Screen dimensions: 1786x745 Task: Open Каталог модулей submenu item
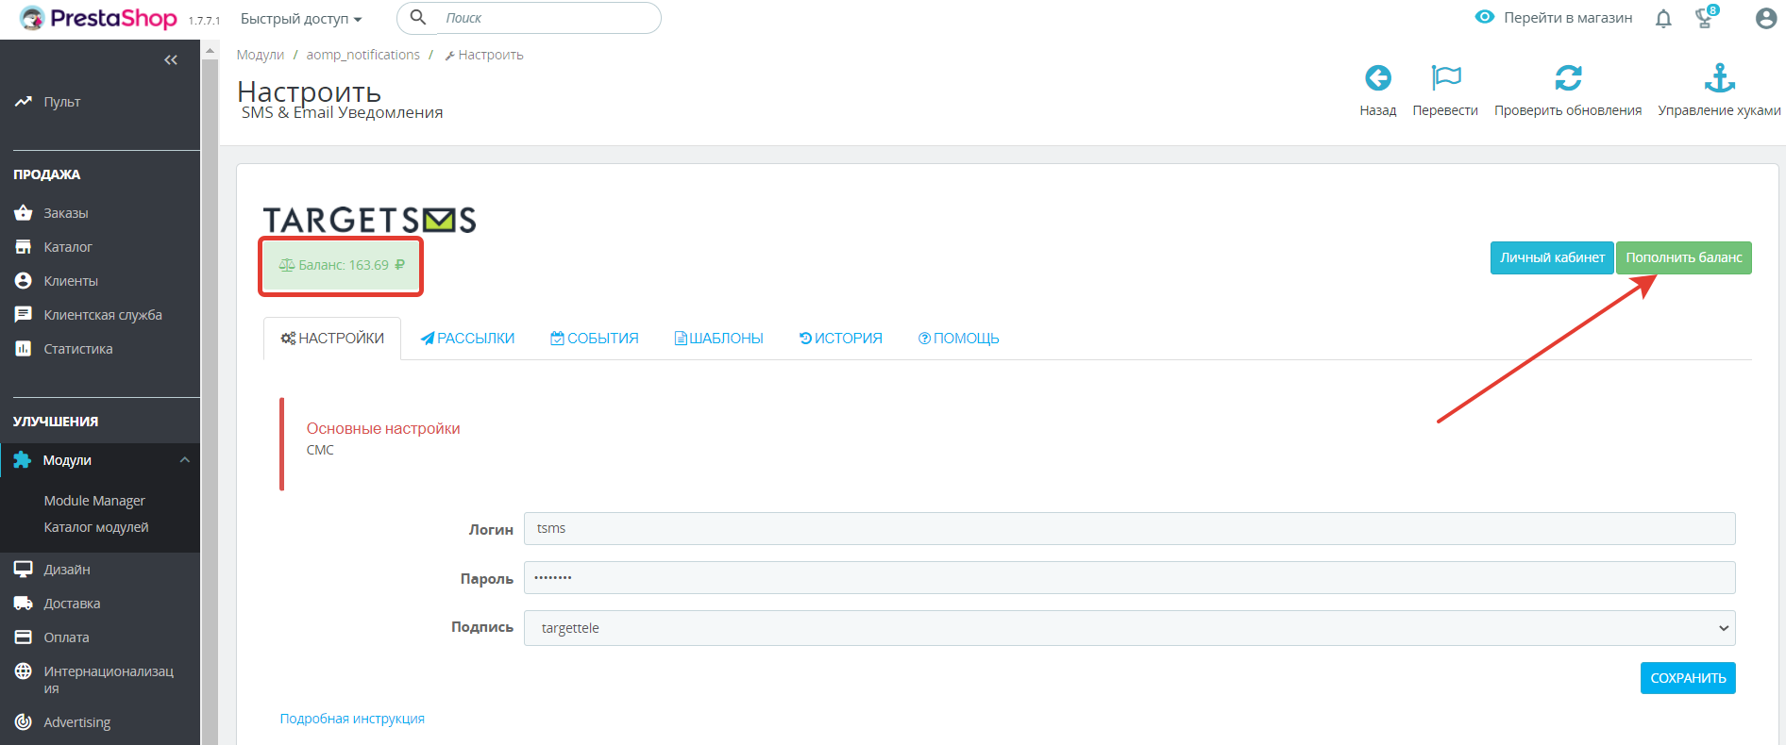tap(96, 527)
